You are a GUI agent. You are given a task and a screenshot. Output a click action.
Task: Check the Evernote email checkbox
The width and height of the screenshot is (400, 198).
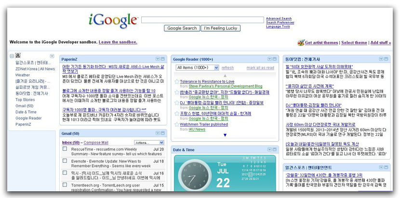tap(65, 161)
